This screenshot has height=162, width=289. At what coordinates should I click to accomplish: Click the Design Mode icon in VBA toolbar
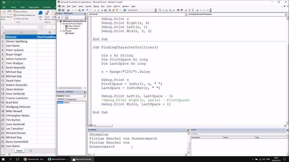[x=105, y=10]
